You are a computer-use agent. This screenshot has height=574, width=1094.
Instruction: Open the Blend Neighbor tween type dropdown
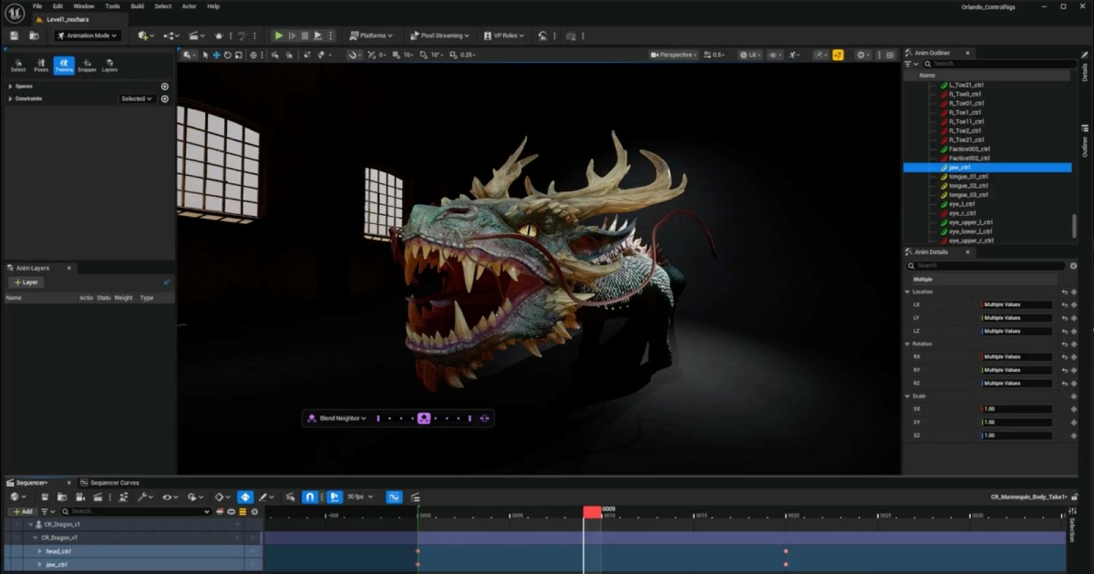pyautogui.click(x=337, y=418)
